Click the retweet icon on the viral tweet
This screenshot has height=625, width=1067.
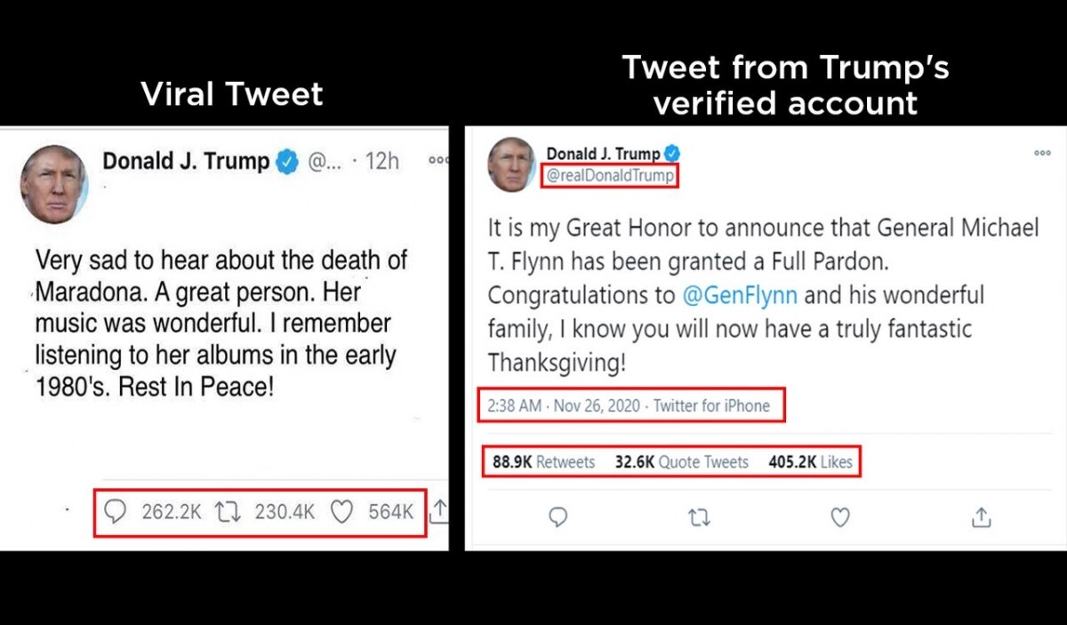(x=229, y=512)
